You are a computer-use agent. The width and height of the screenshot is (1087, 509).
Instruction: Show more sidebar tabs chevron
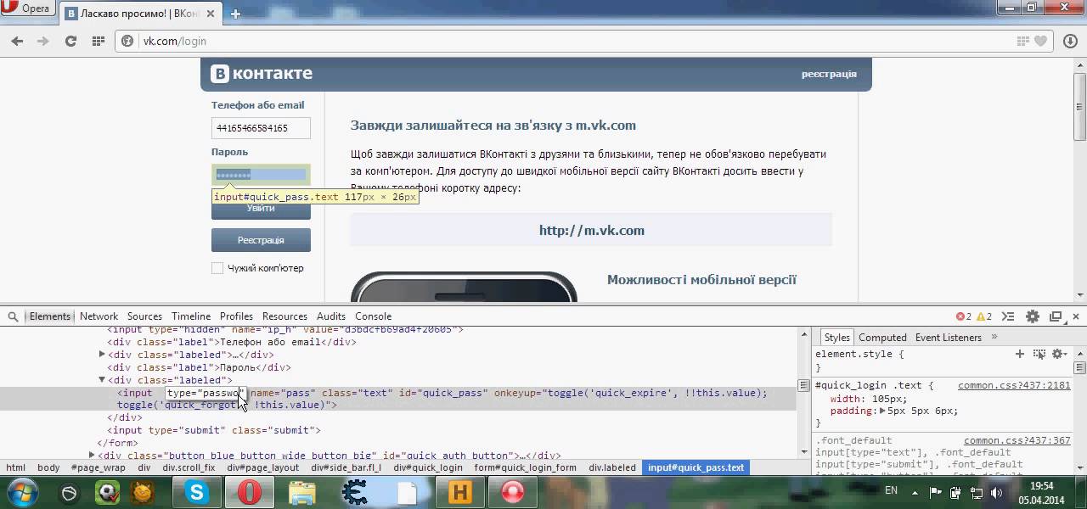click(994, 337)
